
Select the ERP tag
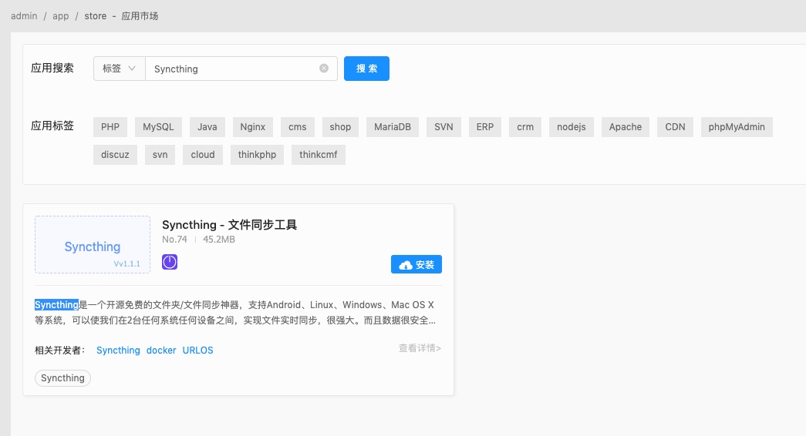(x=484, y=127)
